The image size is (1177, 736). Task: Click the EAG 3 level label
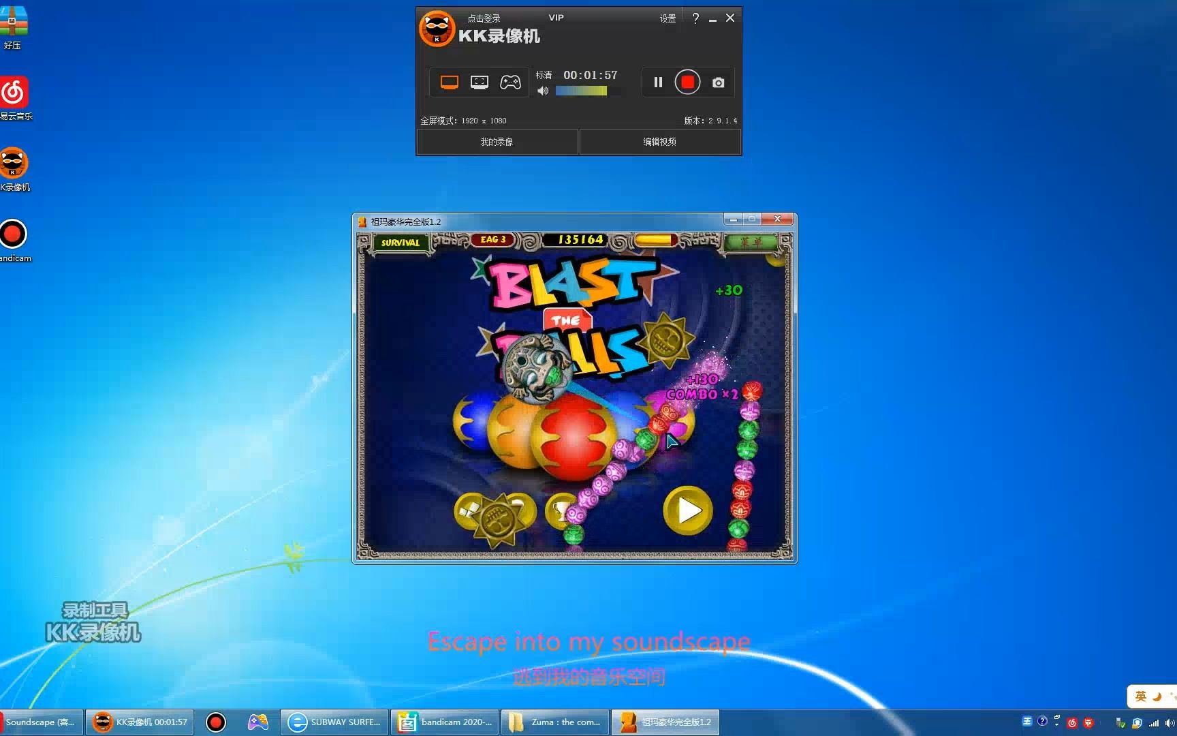493,239
